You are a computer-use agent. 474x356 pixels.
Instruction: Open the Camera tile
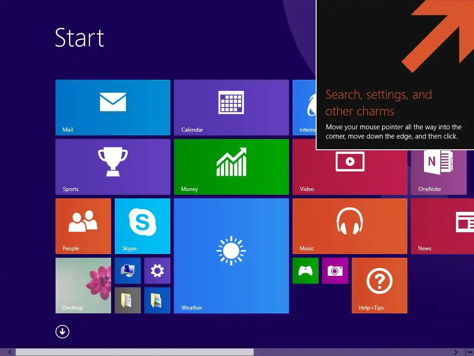[335, 271]
